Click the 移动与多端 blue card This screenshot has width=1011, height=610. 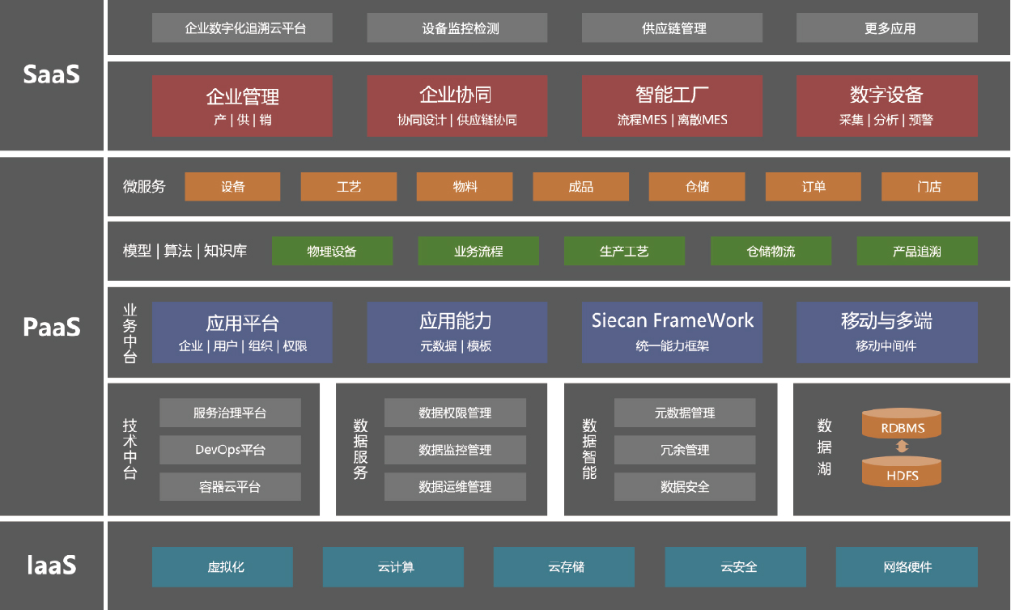(887, 333)
